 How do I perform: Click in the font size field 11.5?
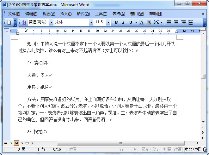[x=100, y=22]
